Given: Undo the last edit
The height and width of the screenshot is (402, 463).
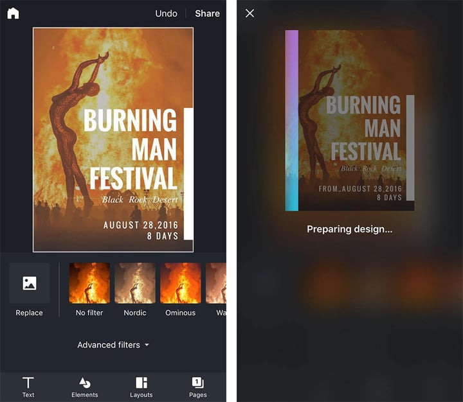Looking at the screenshot, I should click(167, 13).
